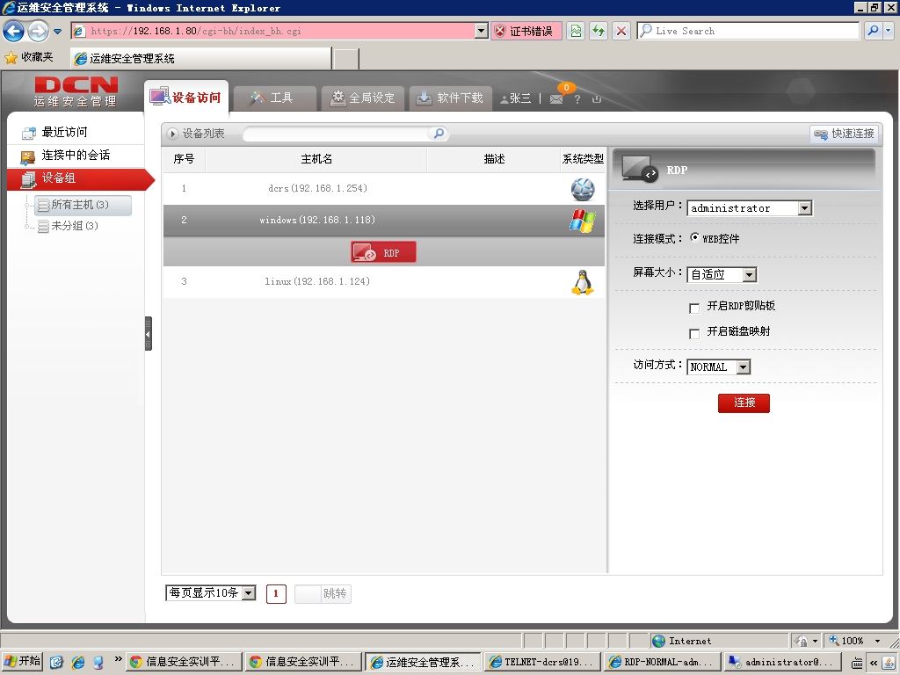900x675 pixels.
Task: Click the Live Search magnifier button
Action: click(873, 31)
